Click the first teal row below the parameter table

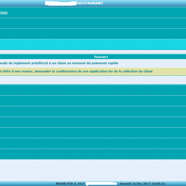(x=93, y=90)
